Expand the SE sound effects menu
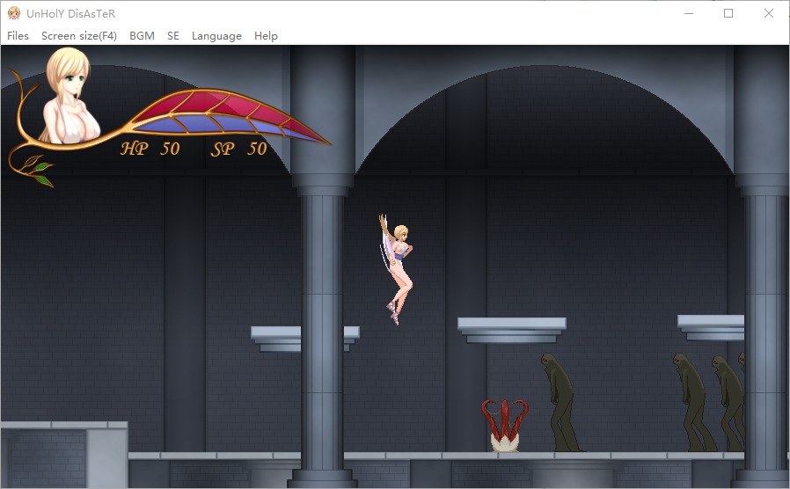Image resolution: width=790 pixels, height=489 pixels. point(173,36)
